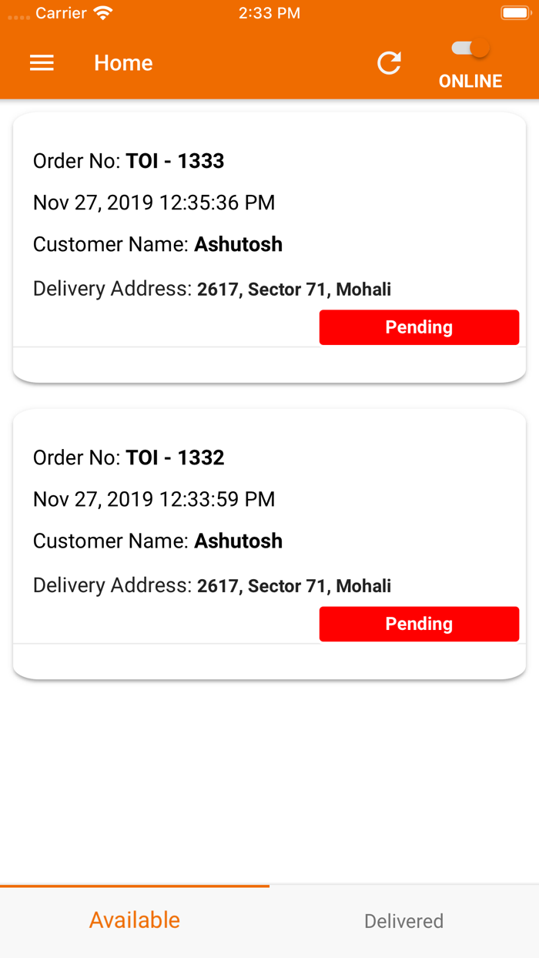539x958 pixels.
Task: Tap Pending button on order TOI - 1333
Action: tap(419, 327)
